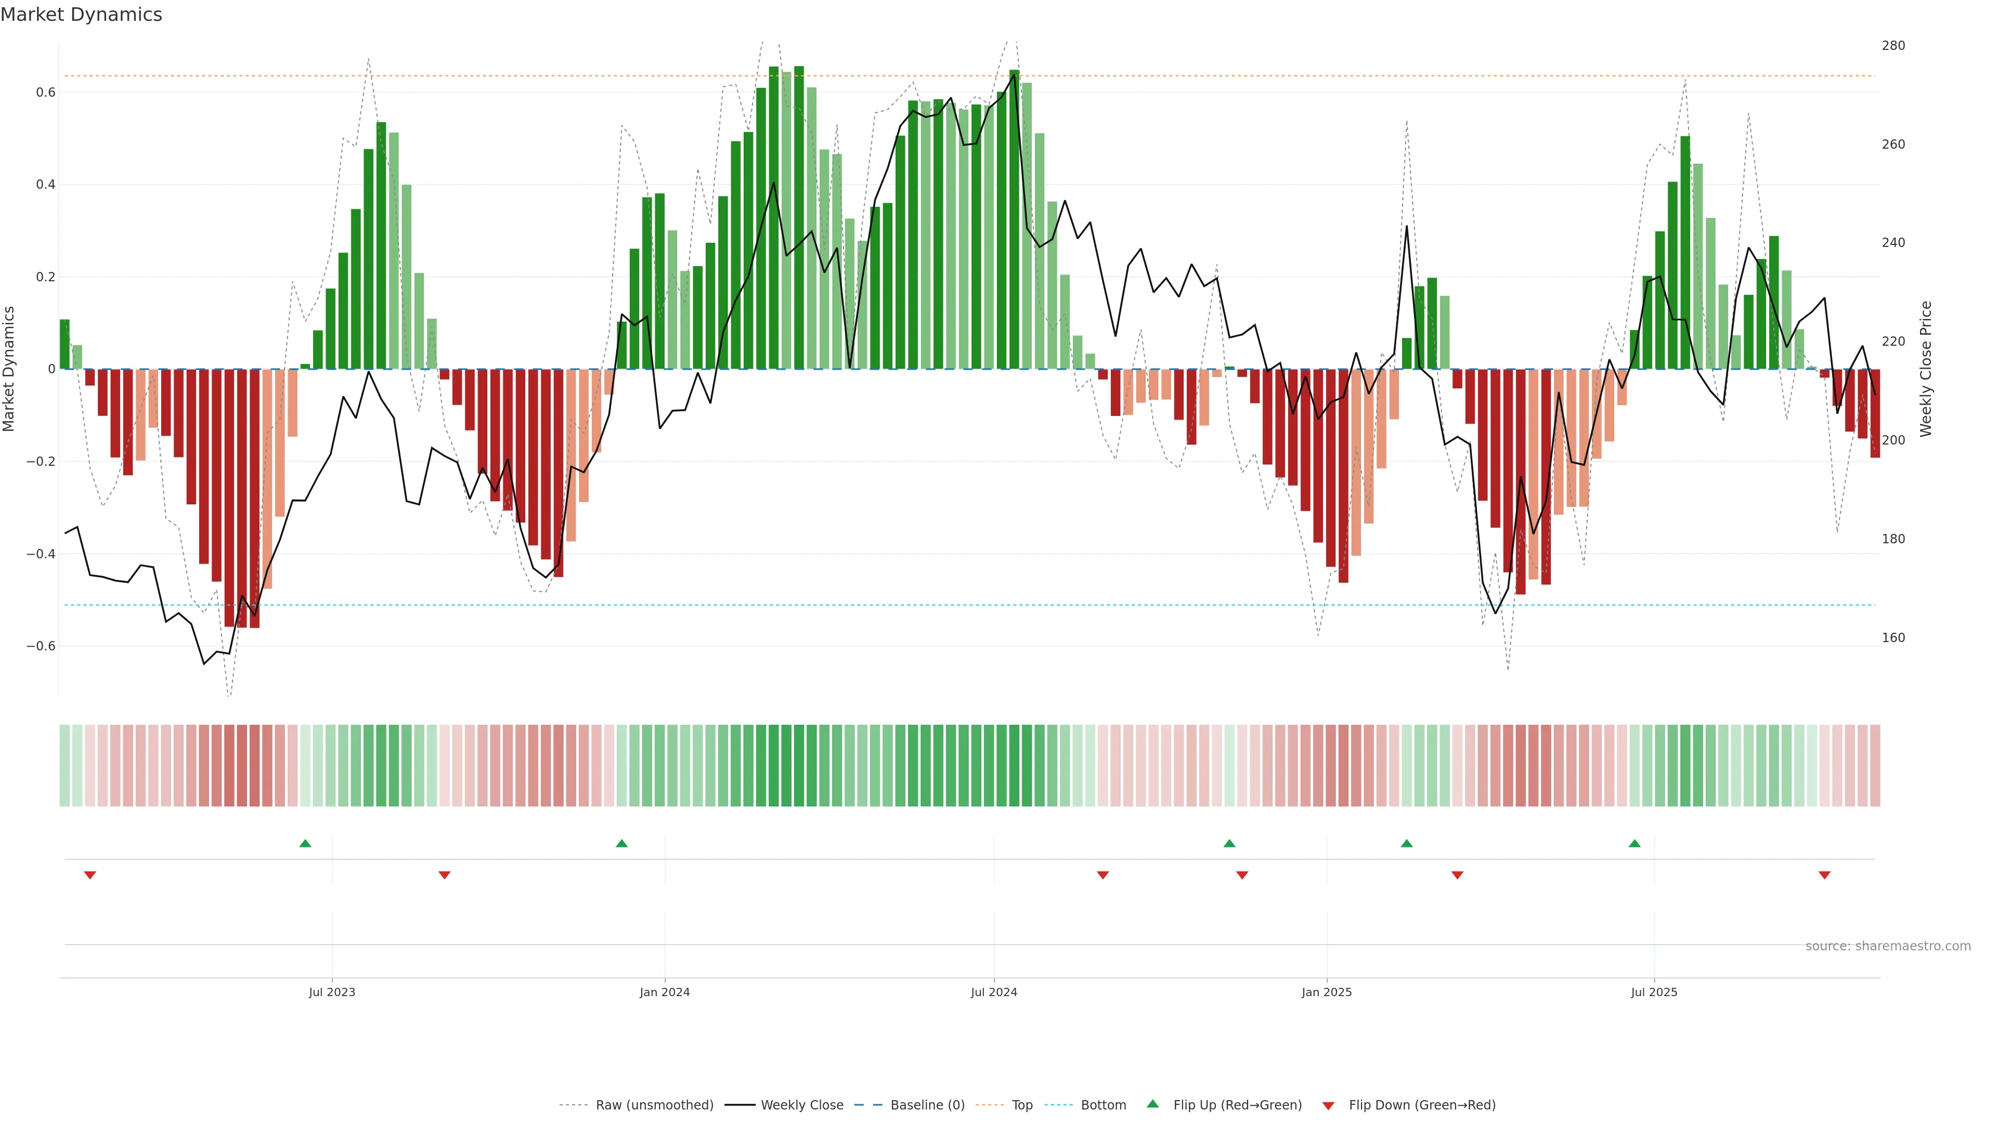The width and height of the screenshot is (1997, 1123).
Task: Click the green Flip Up legend triangle
Action: (1153, 1104)
